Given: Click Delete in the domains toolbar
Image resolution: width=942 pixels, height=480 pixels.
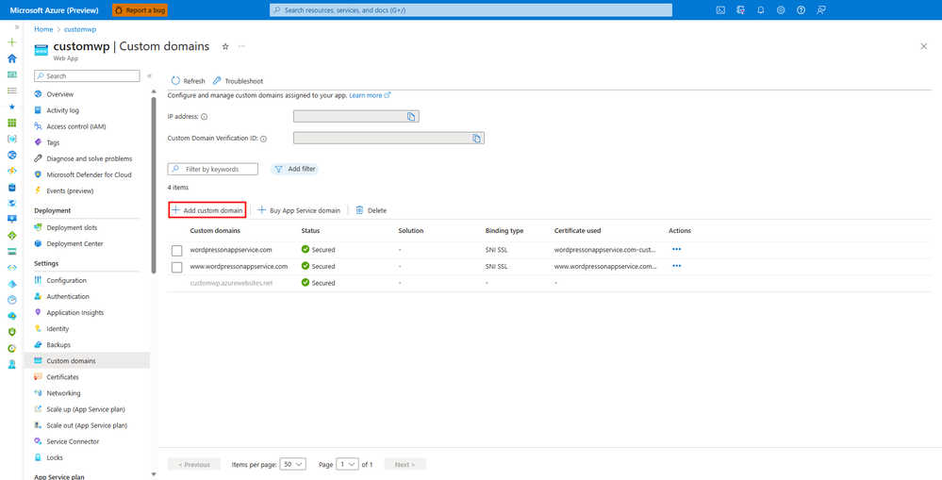Looking at the screenshot, I should coord(371,210).
